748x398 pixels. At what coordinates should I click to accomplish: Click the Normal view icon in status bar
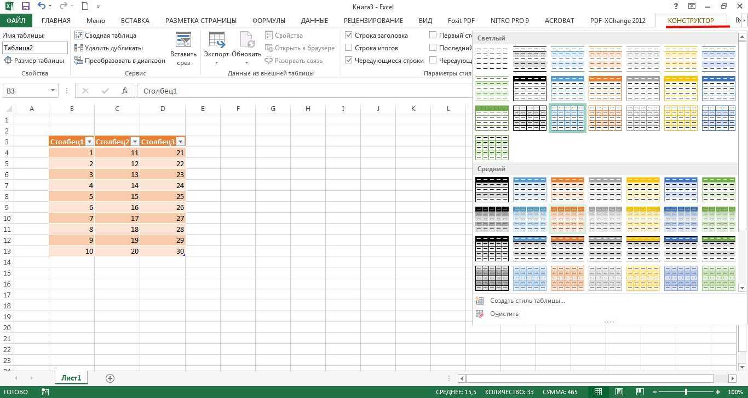[599, 392]
